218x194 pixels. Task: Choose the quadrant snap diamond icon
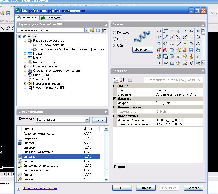click(159, 44)
